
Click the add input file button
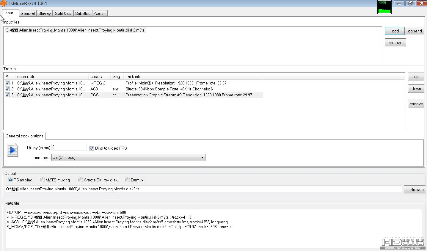coord(395,31)
